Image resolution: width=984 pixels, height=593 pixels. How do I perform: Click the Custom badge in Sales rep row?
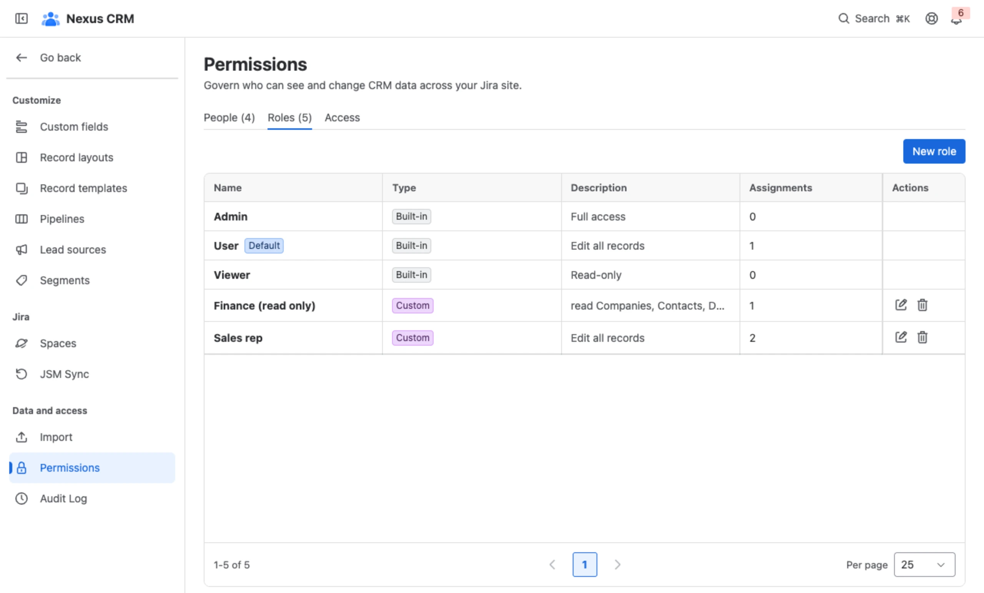tap(412, 338)
